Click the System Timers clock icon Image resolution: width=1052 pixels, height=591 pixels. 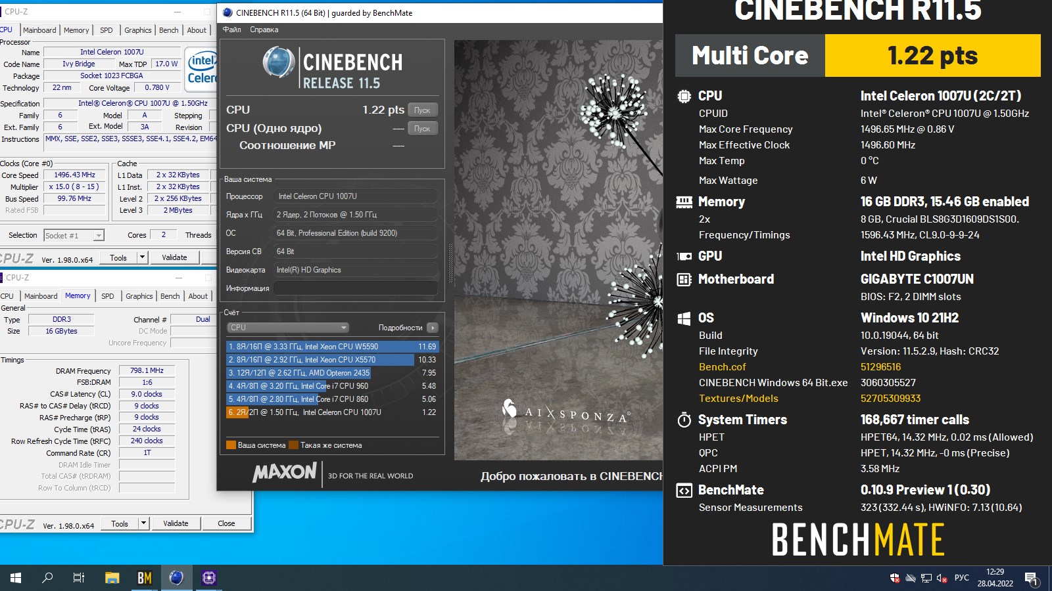coord(684,420)
